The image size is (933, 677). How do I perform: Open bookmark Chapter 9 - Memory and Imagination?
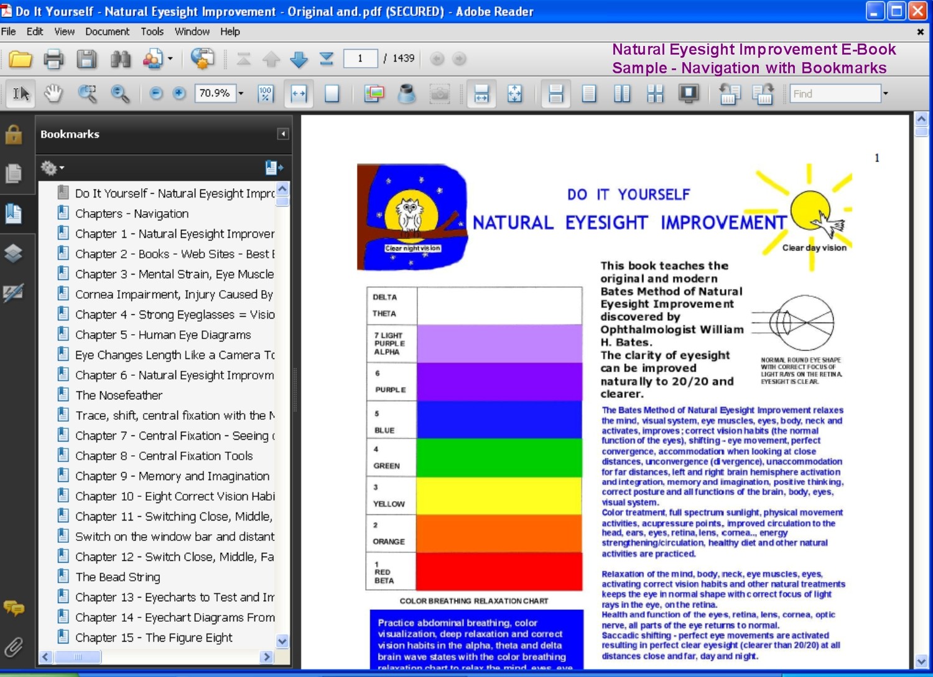pos(172,476)
